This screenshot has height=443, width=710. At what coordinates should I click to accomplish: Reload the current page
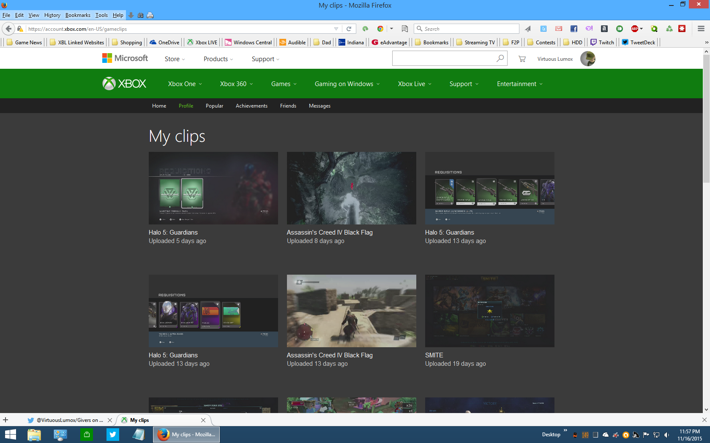pyautogui.click(x=349, y=29)
